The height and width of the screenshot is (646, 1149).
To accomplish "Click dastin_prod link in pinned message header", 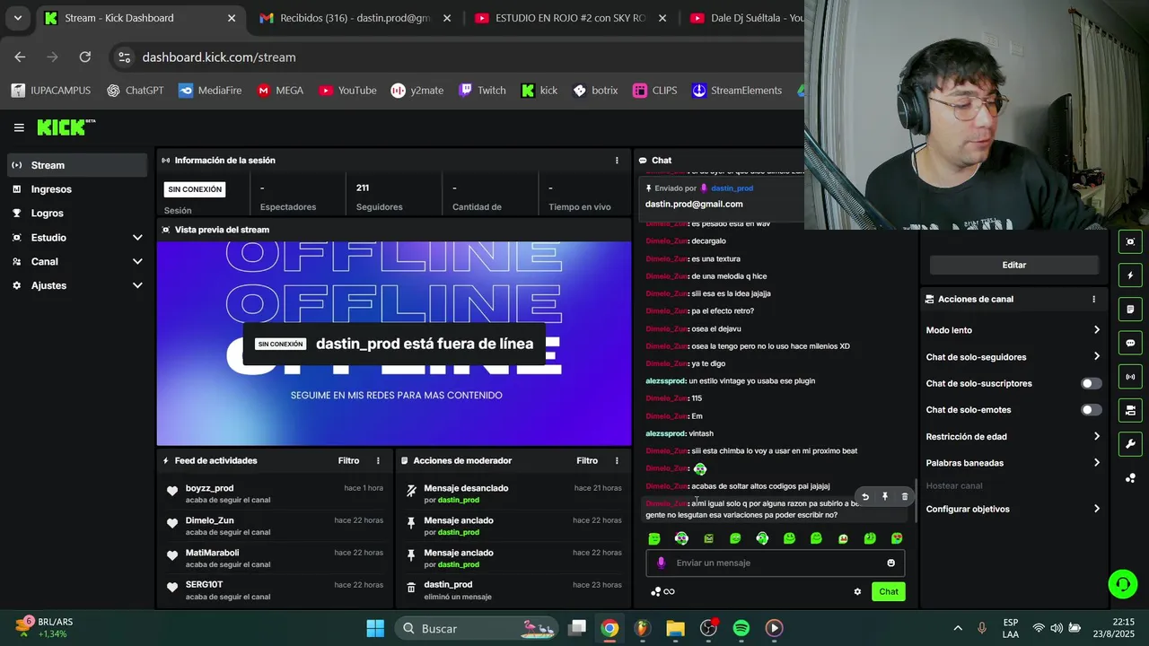I will pos(732,188).
